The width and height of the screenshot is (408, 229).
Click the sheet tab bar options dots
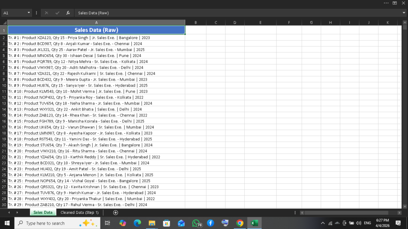coord(295,213)
